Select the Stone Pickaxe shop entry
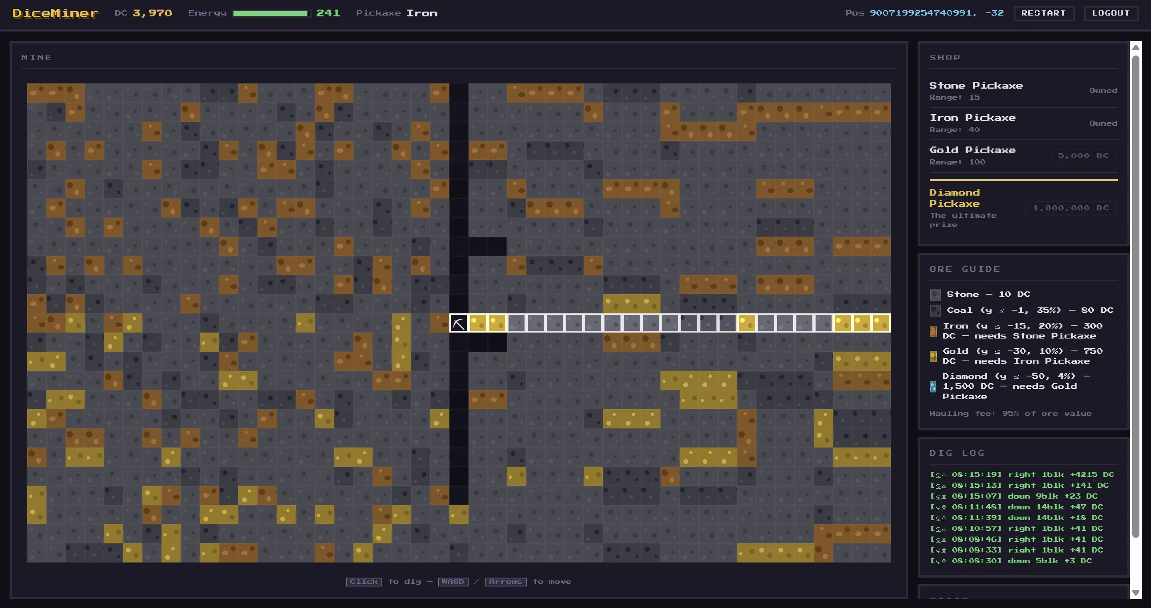 coord(1023,91)
